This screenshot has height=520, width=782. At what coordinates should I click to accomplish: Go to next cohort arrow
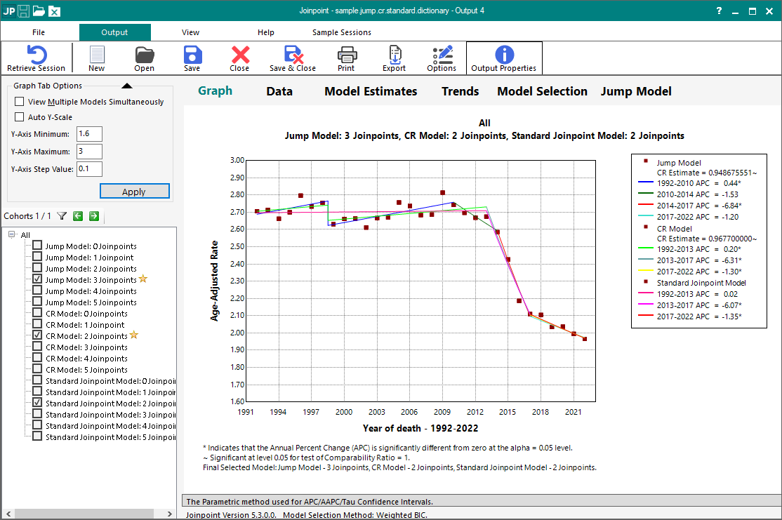tap(93, 216)
